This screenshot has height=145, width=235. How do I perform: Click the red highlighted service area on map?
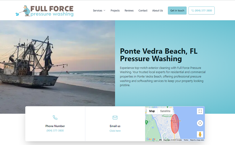(175, 124)
